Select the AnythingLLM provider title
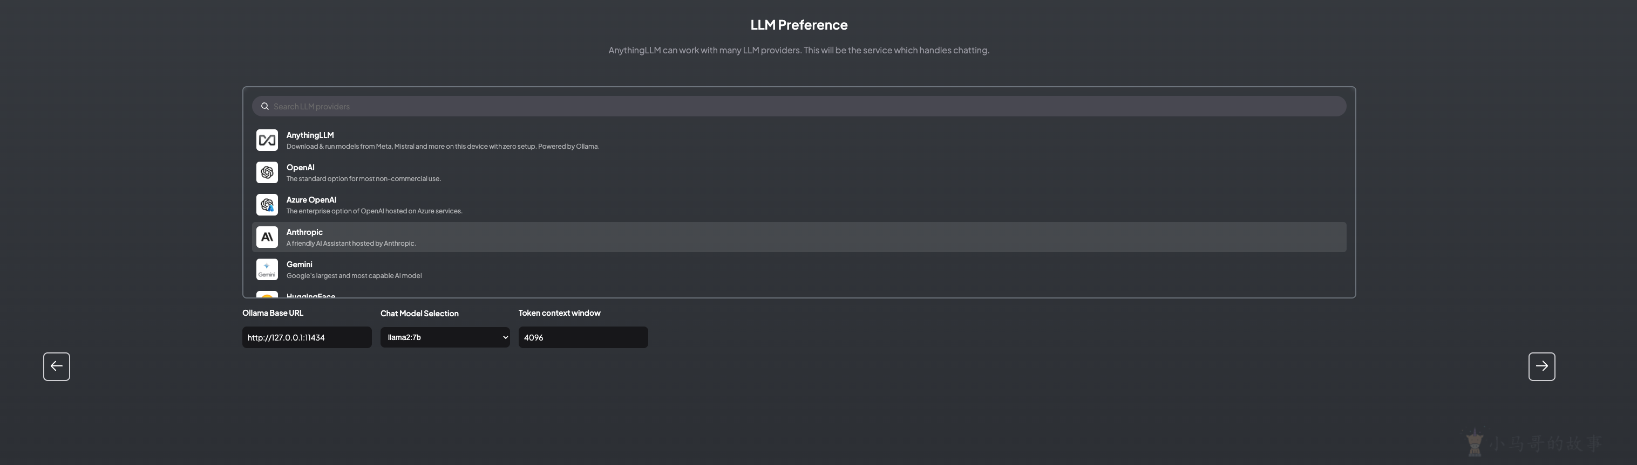Screen dimensions: 1637x465 [310, 135]
